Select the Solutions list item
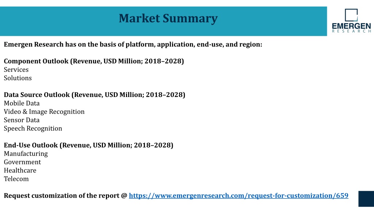The height and width of the screenshot is (210, 374). 18,78
